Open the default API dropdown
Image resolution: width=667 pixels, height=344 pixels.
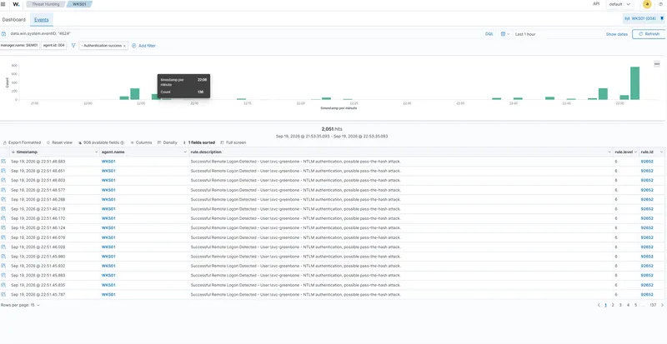(x=619, y=4)
